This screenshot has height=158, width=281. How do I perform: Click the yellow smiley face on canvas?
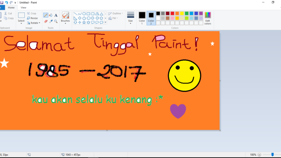[184, 75]
